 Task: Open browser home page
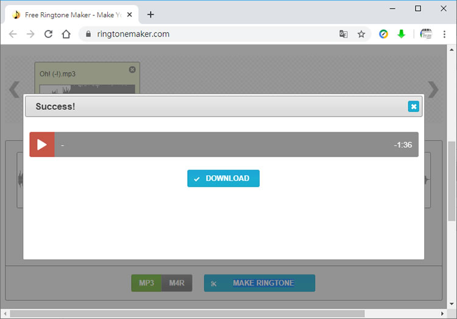pos(66,34)
